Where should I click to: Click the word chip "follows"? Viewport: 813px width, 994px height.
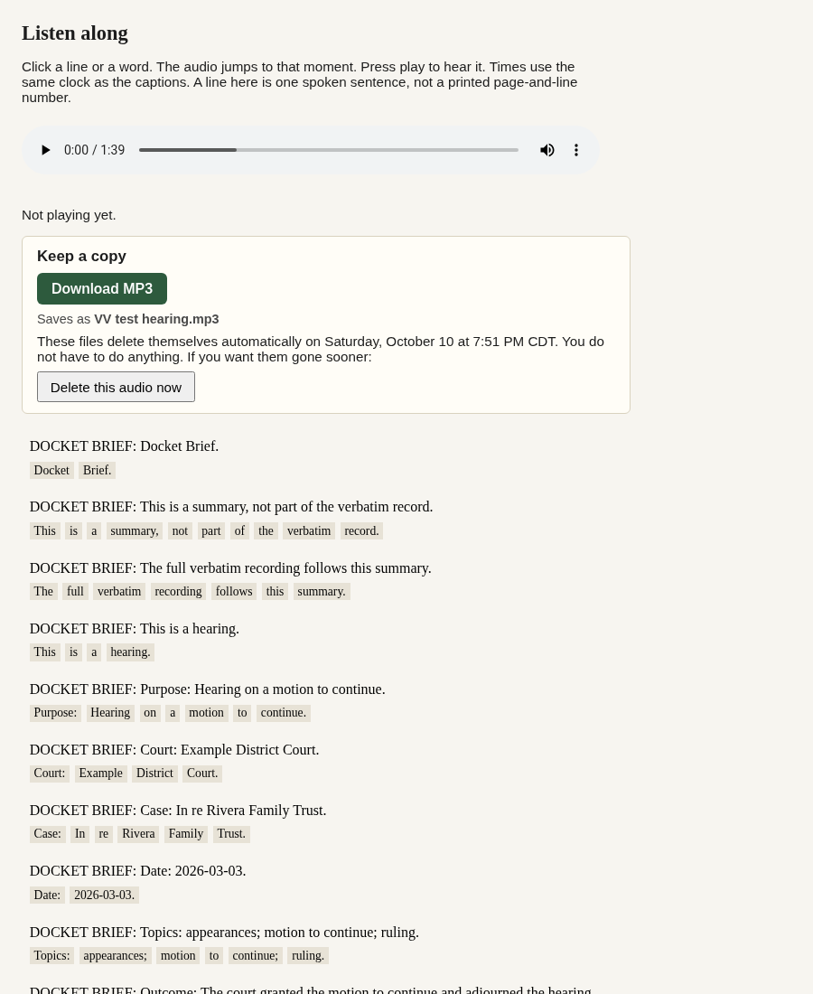[234, 592]
